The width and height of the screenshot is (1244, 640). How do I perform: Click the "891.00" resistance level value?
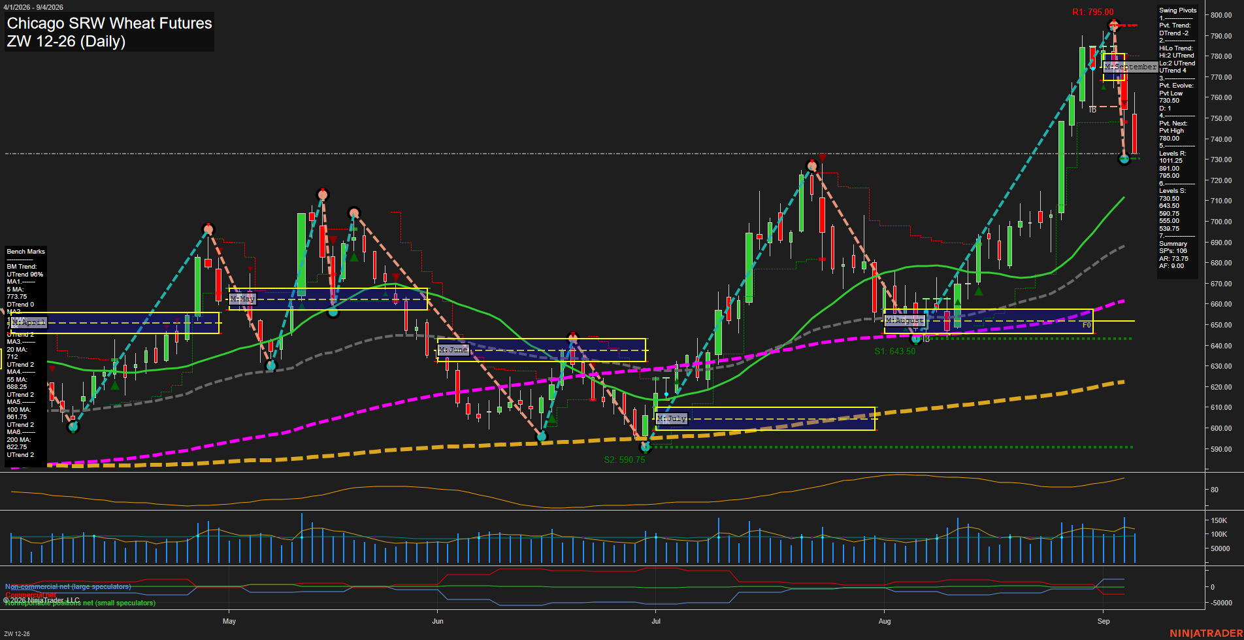click(x=1170, y=168)
